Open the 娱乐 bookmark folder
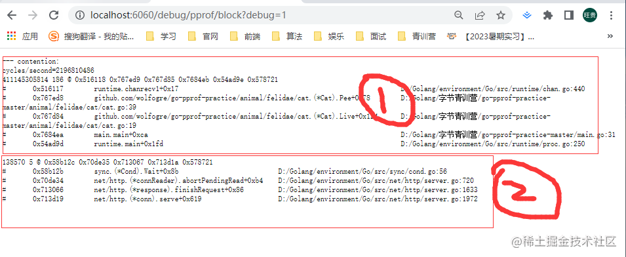 click(329, 37)
